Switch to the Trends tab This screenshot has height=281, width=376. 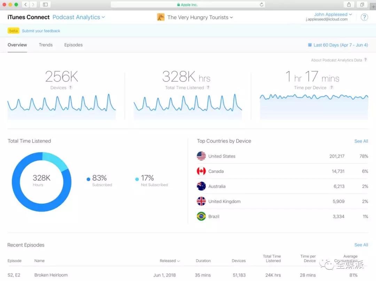(46, 45)
